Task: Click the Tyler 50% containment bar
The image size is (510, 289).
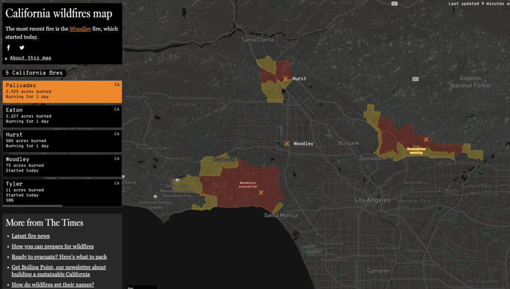Action: [62, 206]
